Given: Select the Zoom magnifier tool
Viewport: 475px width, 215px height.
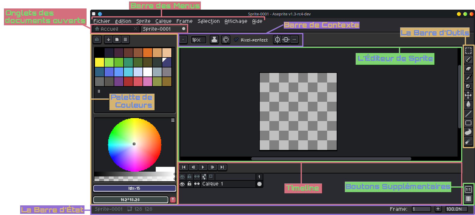Looking at the screenshot, I should pos(468,87).
